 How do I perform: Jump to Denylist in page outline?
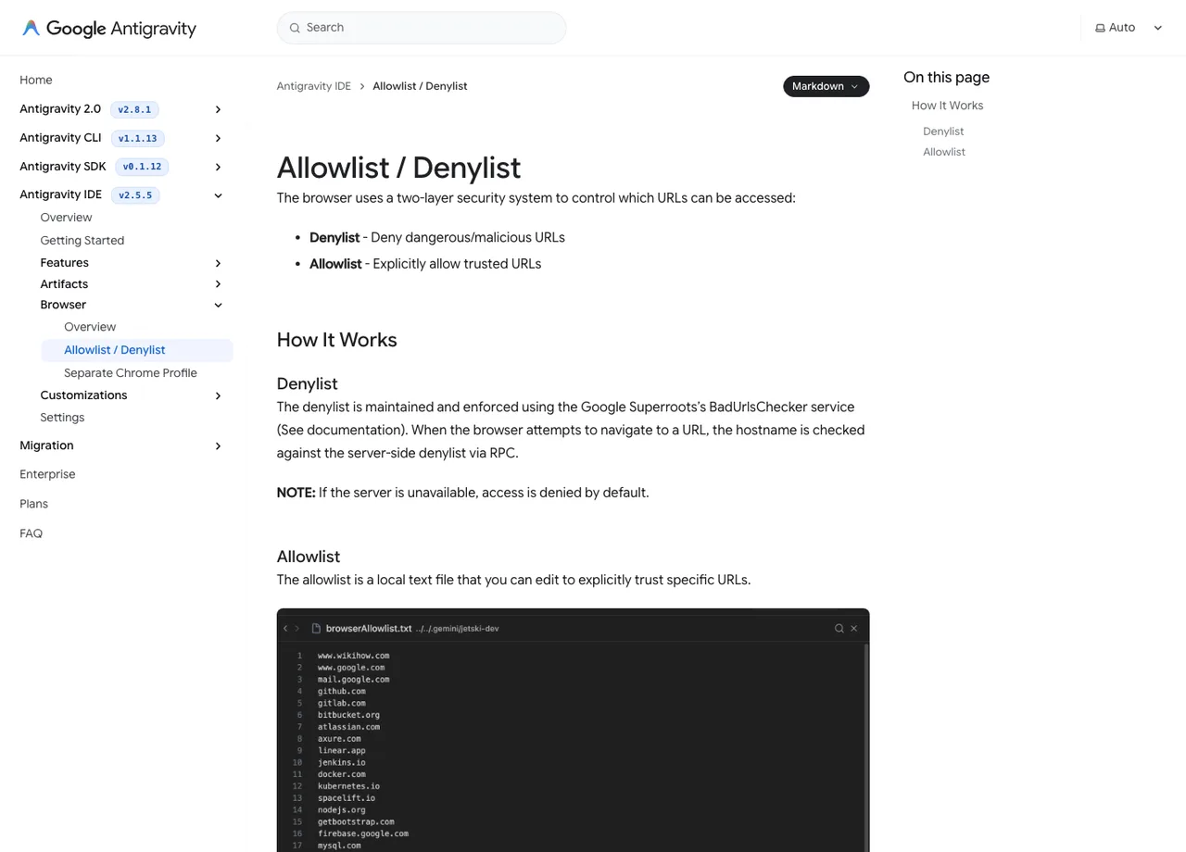coord(943,132)
